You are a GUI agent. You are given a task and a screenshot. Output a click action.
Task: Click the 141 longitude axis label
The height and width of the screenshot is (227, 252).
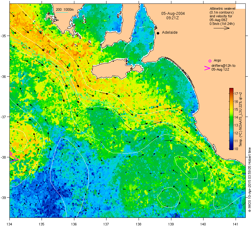coord(236,224)
